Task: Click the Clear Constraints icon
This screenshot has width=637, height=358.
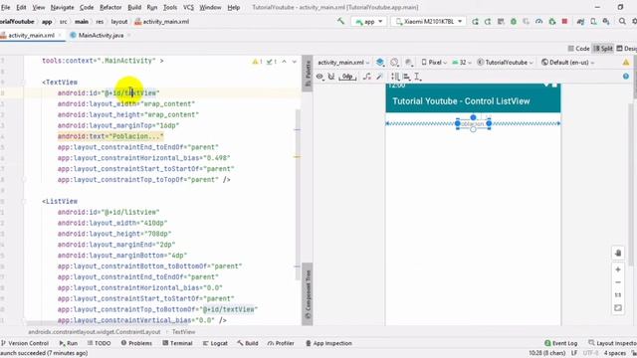Action: point(367,77)
